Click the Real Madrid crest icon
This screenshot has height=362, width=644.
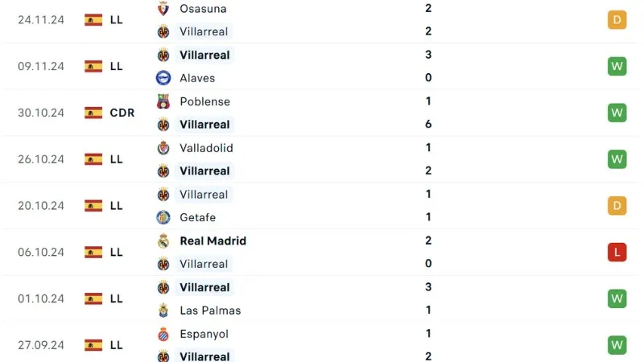click(163, 241)
